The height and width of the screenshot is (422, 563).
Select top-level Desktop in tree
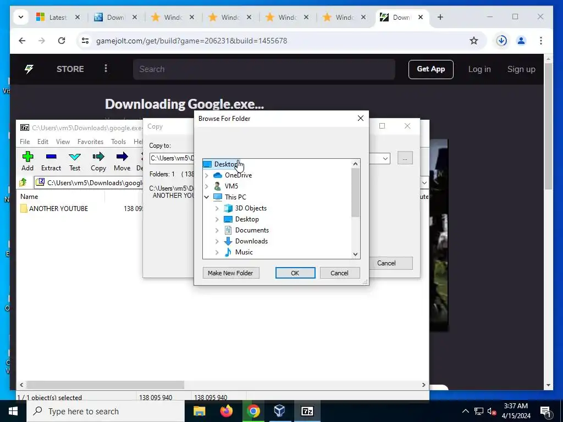pos(225,164)
